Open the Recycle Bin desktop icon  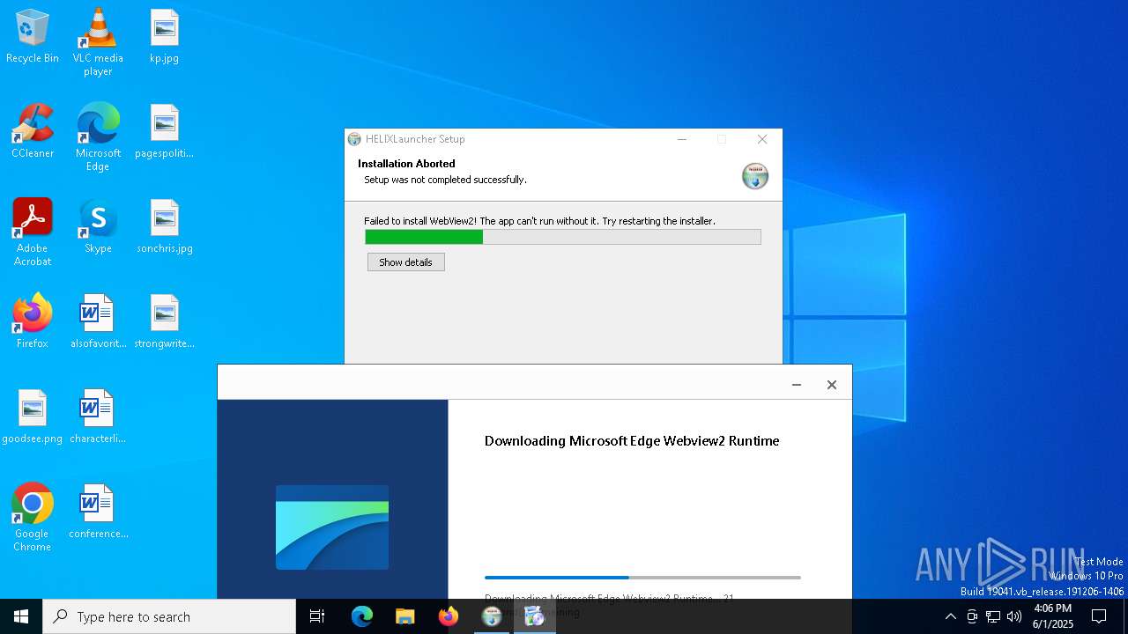tap(33, 36)
